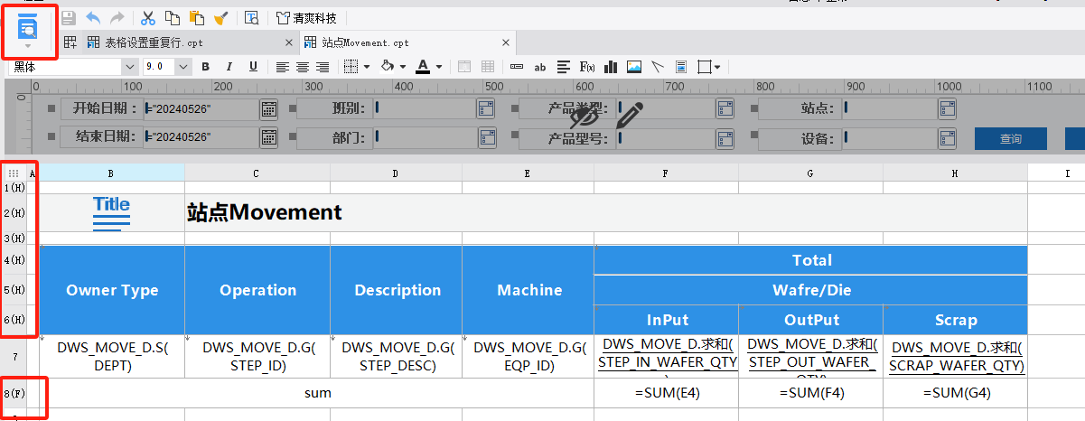The width and height of the screenshot is (1085, 421).
Task: Select the Wafre/Die header cell
Action: (811, 290)
